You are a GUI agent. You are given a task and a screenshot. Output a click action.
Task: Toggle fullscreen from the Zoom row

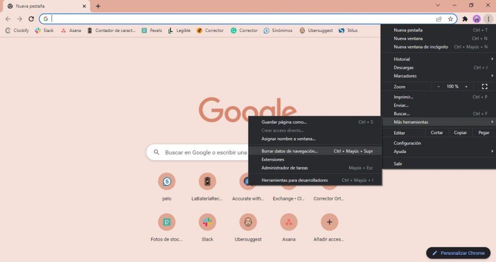pos(484,86)
